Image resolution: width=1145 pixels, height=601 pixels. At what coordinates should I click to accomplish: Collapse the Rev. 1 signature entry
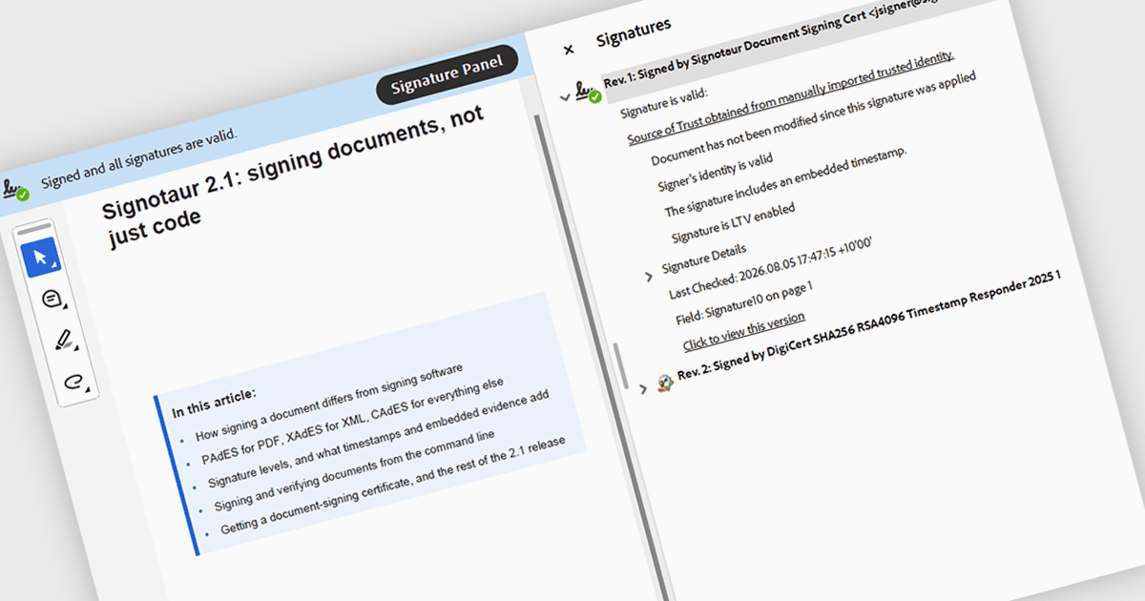[x=564, y=97]
